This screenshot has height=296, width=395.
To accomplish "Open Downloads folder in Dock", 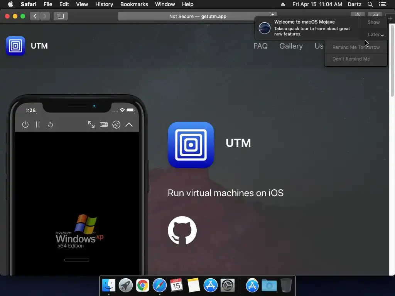I will [x=269, y=286].
